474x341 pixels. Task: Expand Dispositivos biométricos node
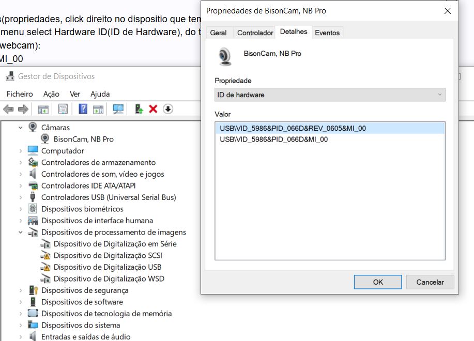pos(21,209)
